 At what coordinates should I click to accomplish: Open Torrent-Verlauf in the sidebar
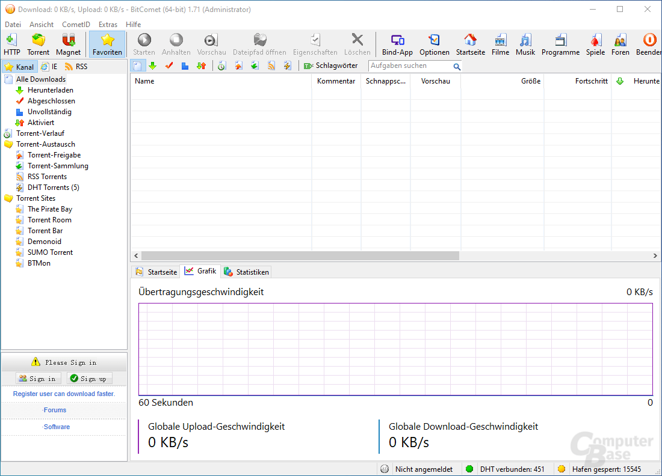coord(40,133)
